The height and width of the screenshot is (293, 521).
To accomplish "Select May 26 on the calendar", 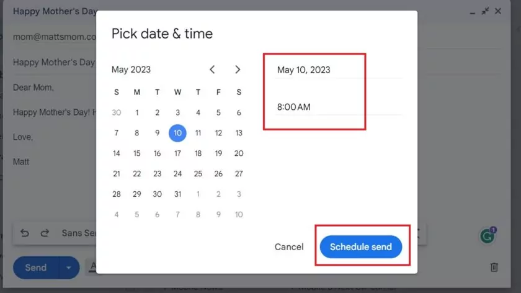I will [x=218, y=174].
